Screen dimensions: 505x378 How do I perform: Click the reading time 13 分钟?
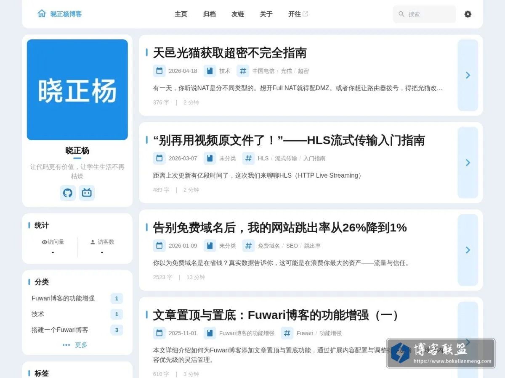196,277
